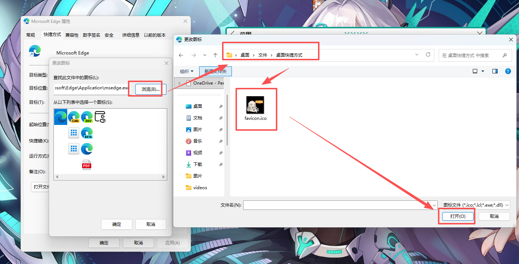Open the recent locations dropdown chevron
The image size is (519, 264).
click(x=205, y=55)
